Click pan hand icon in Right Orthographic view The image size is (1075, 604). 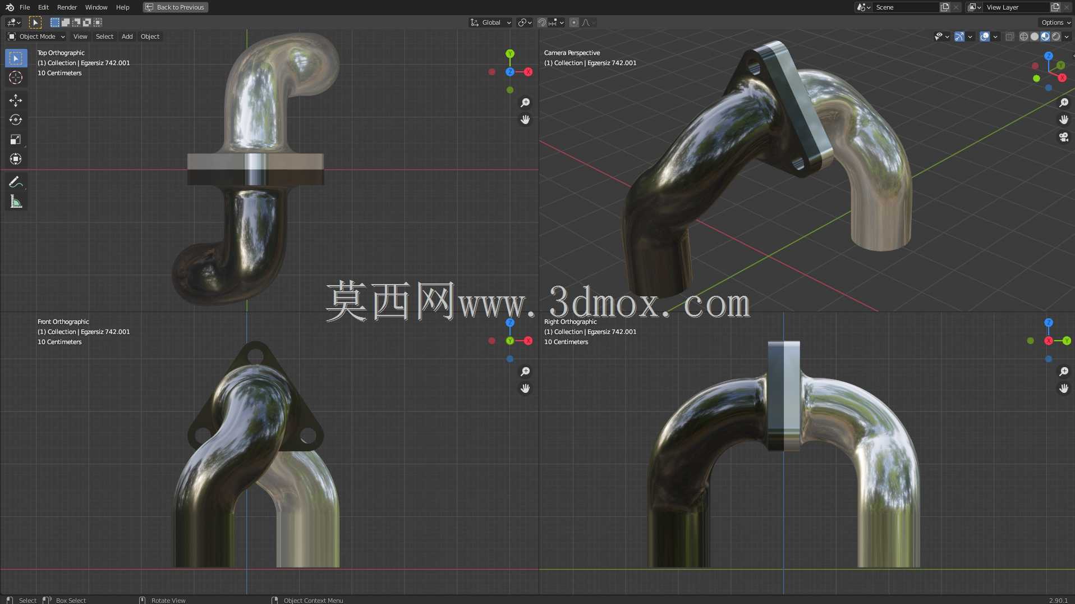[1064, 388]
